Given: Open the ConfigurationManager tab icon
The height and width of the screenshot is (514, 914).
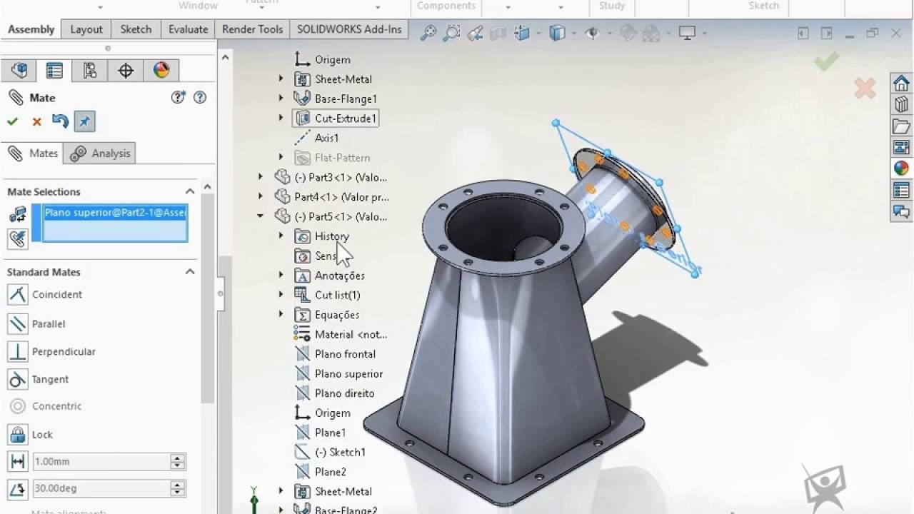Looking at the screenshot, I should pos(90,70).
